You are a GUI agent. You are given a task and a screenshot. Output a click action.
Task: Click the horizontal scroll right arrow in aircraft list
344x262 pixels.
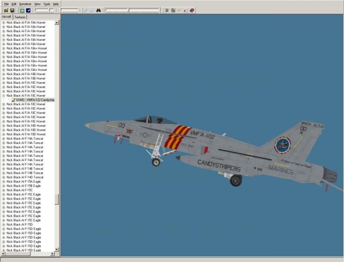[52, 254]
